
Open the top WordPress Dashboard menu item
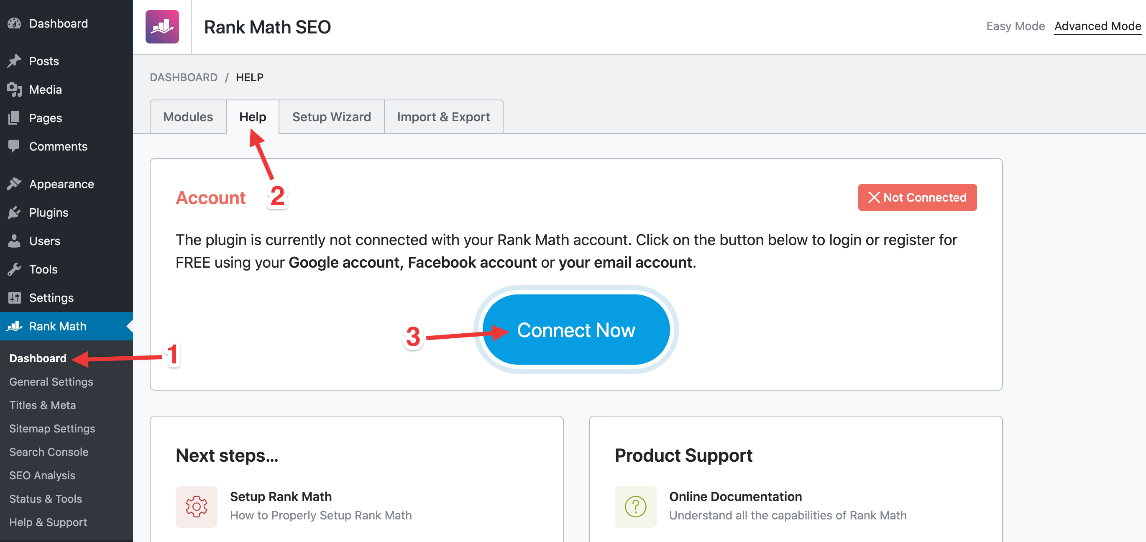pyautogui.click(x=66, y=23)
